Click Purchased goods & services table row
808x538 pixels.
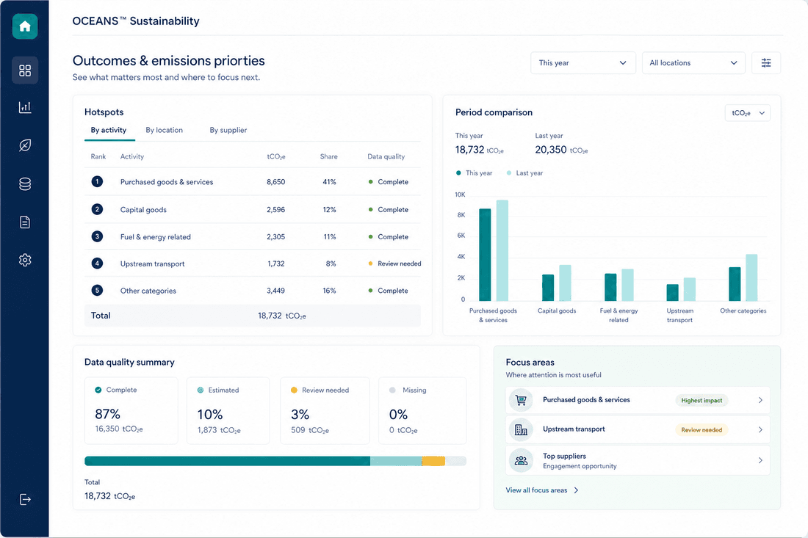253,182
